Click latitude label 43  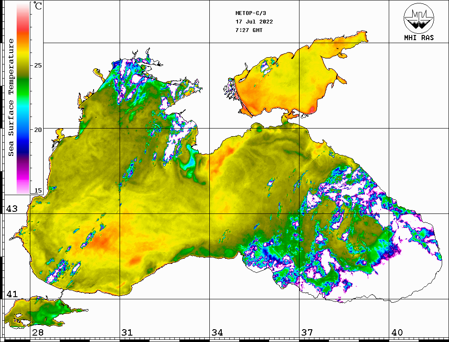pyautogui.click(x=12, y=209)
